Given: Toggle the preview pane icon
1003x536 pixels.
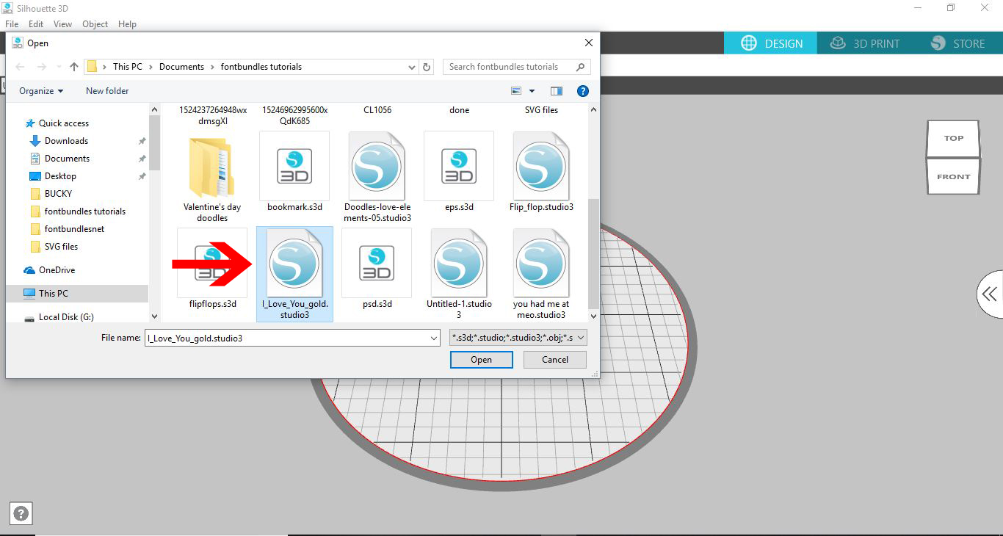Looking at the screenshot, I should point(557,91).
